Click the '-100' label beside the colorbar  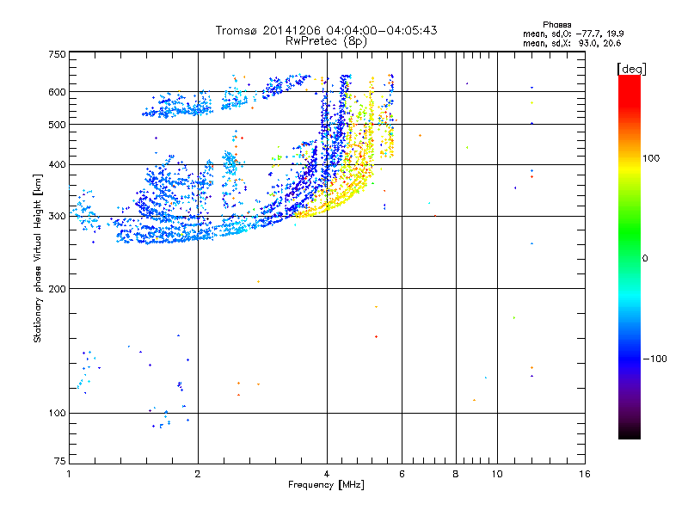pos(655,359)
